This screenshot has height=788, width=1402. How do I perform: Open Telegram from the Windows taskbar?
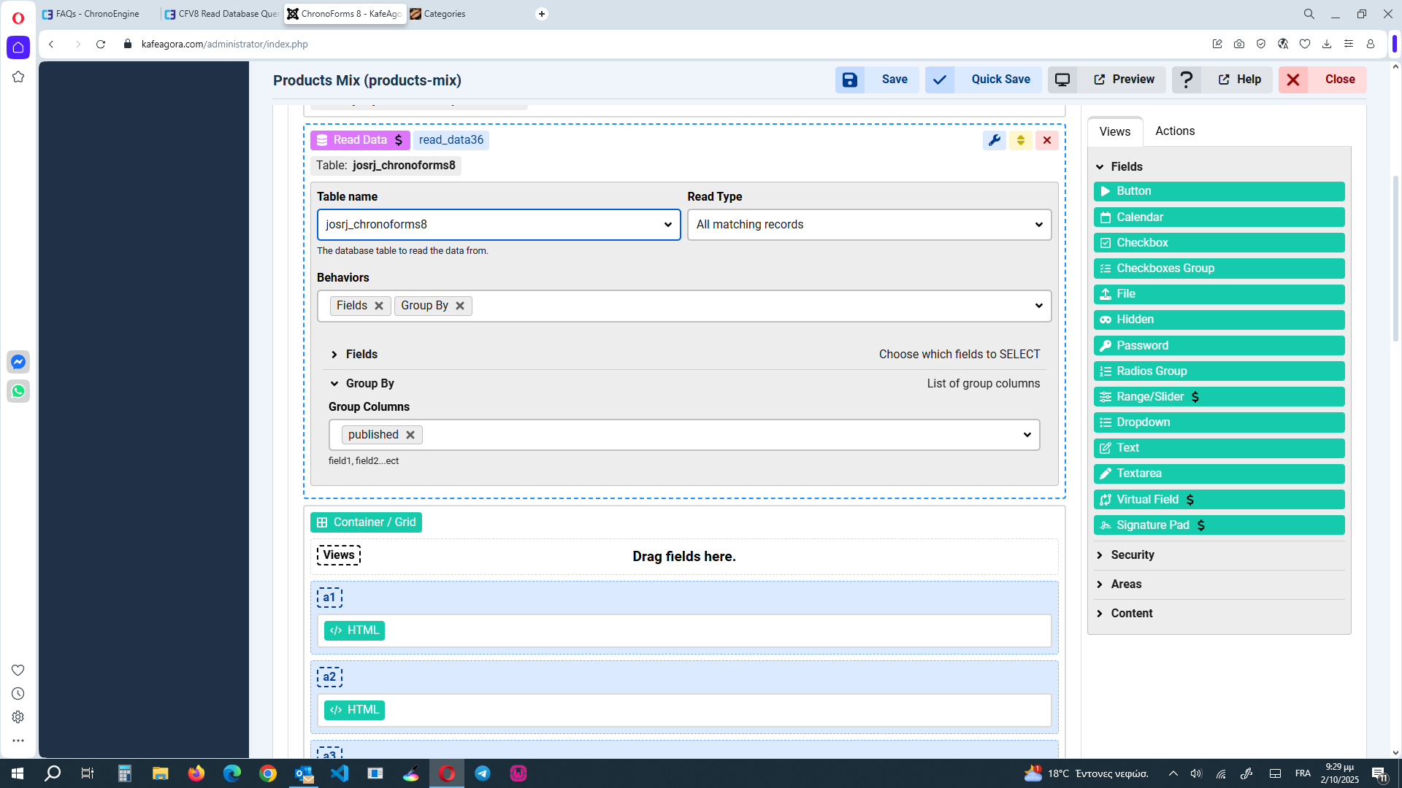[483, 773]
